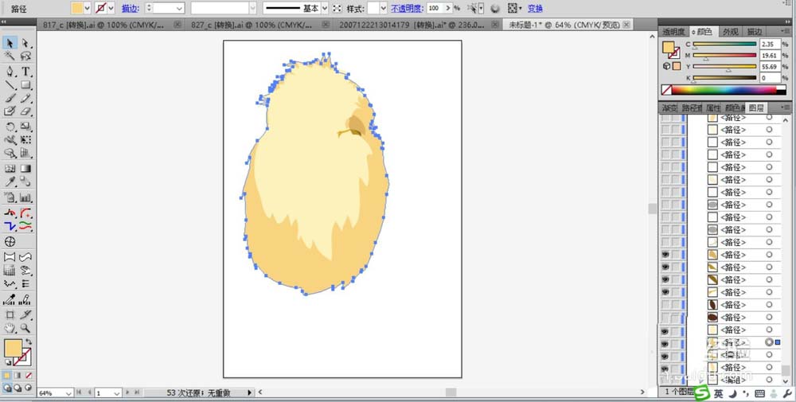Select the Rotate tool

(x=10, y=127)
